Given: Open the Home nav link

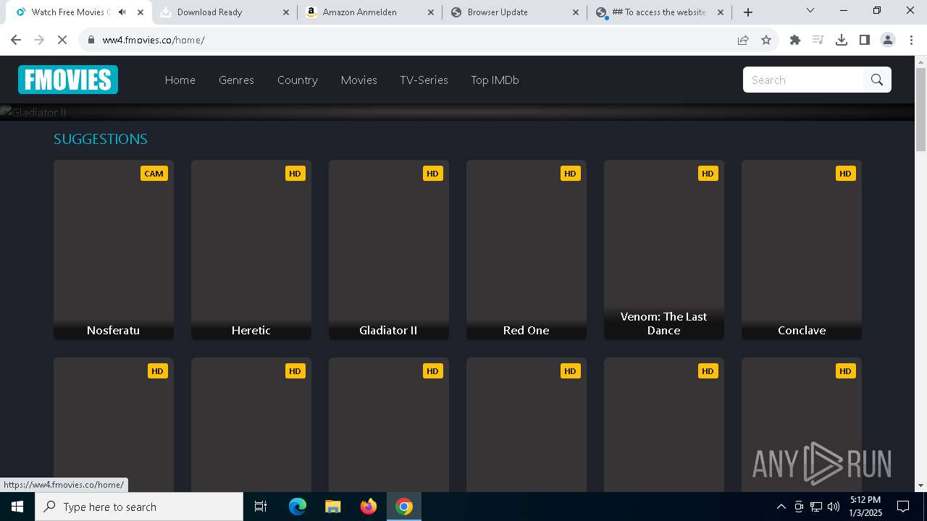Looking at the screenshot, I should (x=180, y=80).
